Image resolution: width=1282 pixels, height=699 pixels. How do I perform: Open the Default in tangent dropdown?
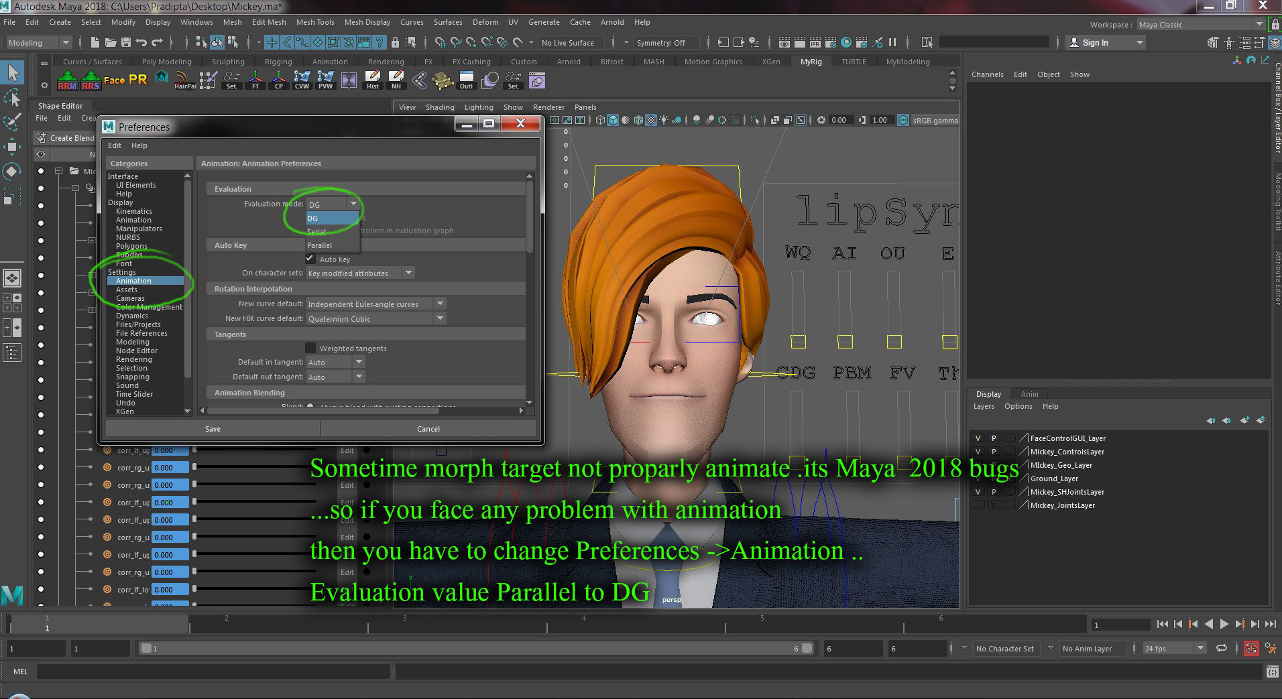pyautogui.click(x=335, y=362)
